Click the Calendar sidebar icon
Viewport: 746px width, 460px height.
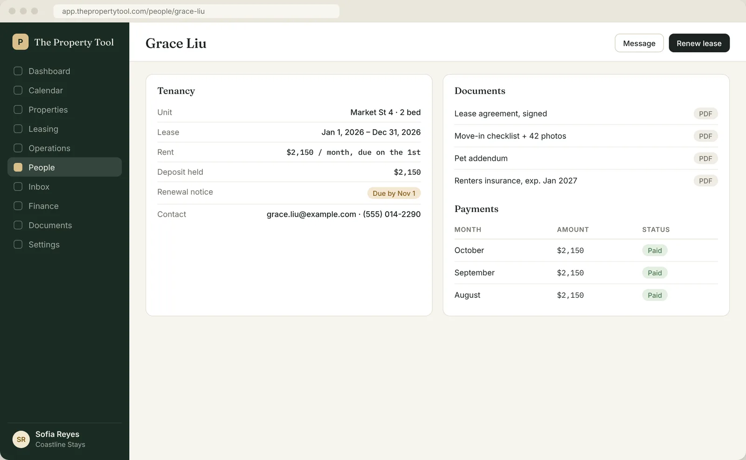click(18, 90)
